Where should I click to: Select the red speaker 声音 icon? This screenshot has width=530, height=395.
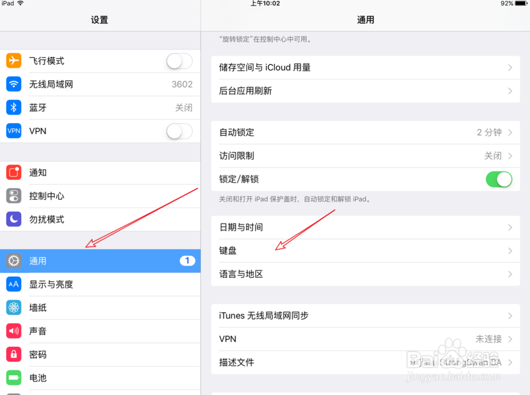(x=14, y=331)
